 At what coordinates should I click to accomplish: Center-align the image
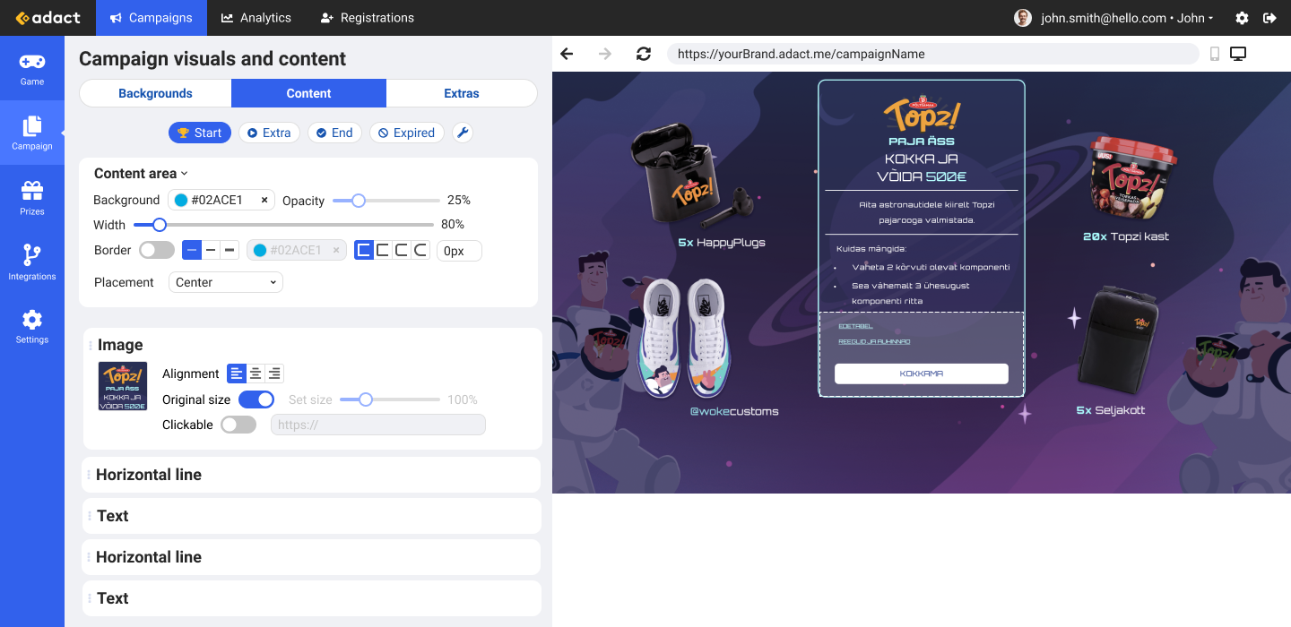click(256, 374)
